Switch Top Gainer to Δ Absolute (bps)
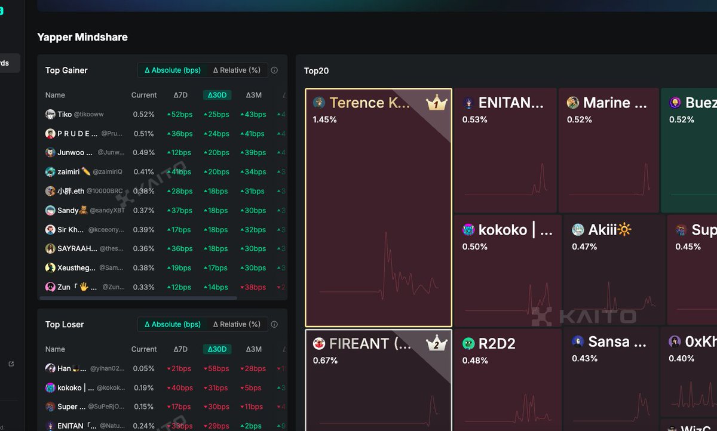 click(173, 70)
